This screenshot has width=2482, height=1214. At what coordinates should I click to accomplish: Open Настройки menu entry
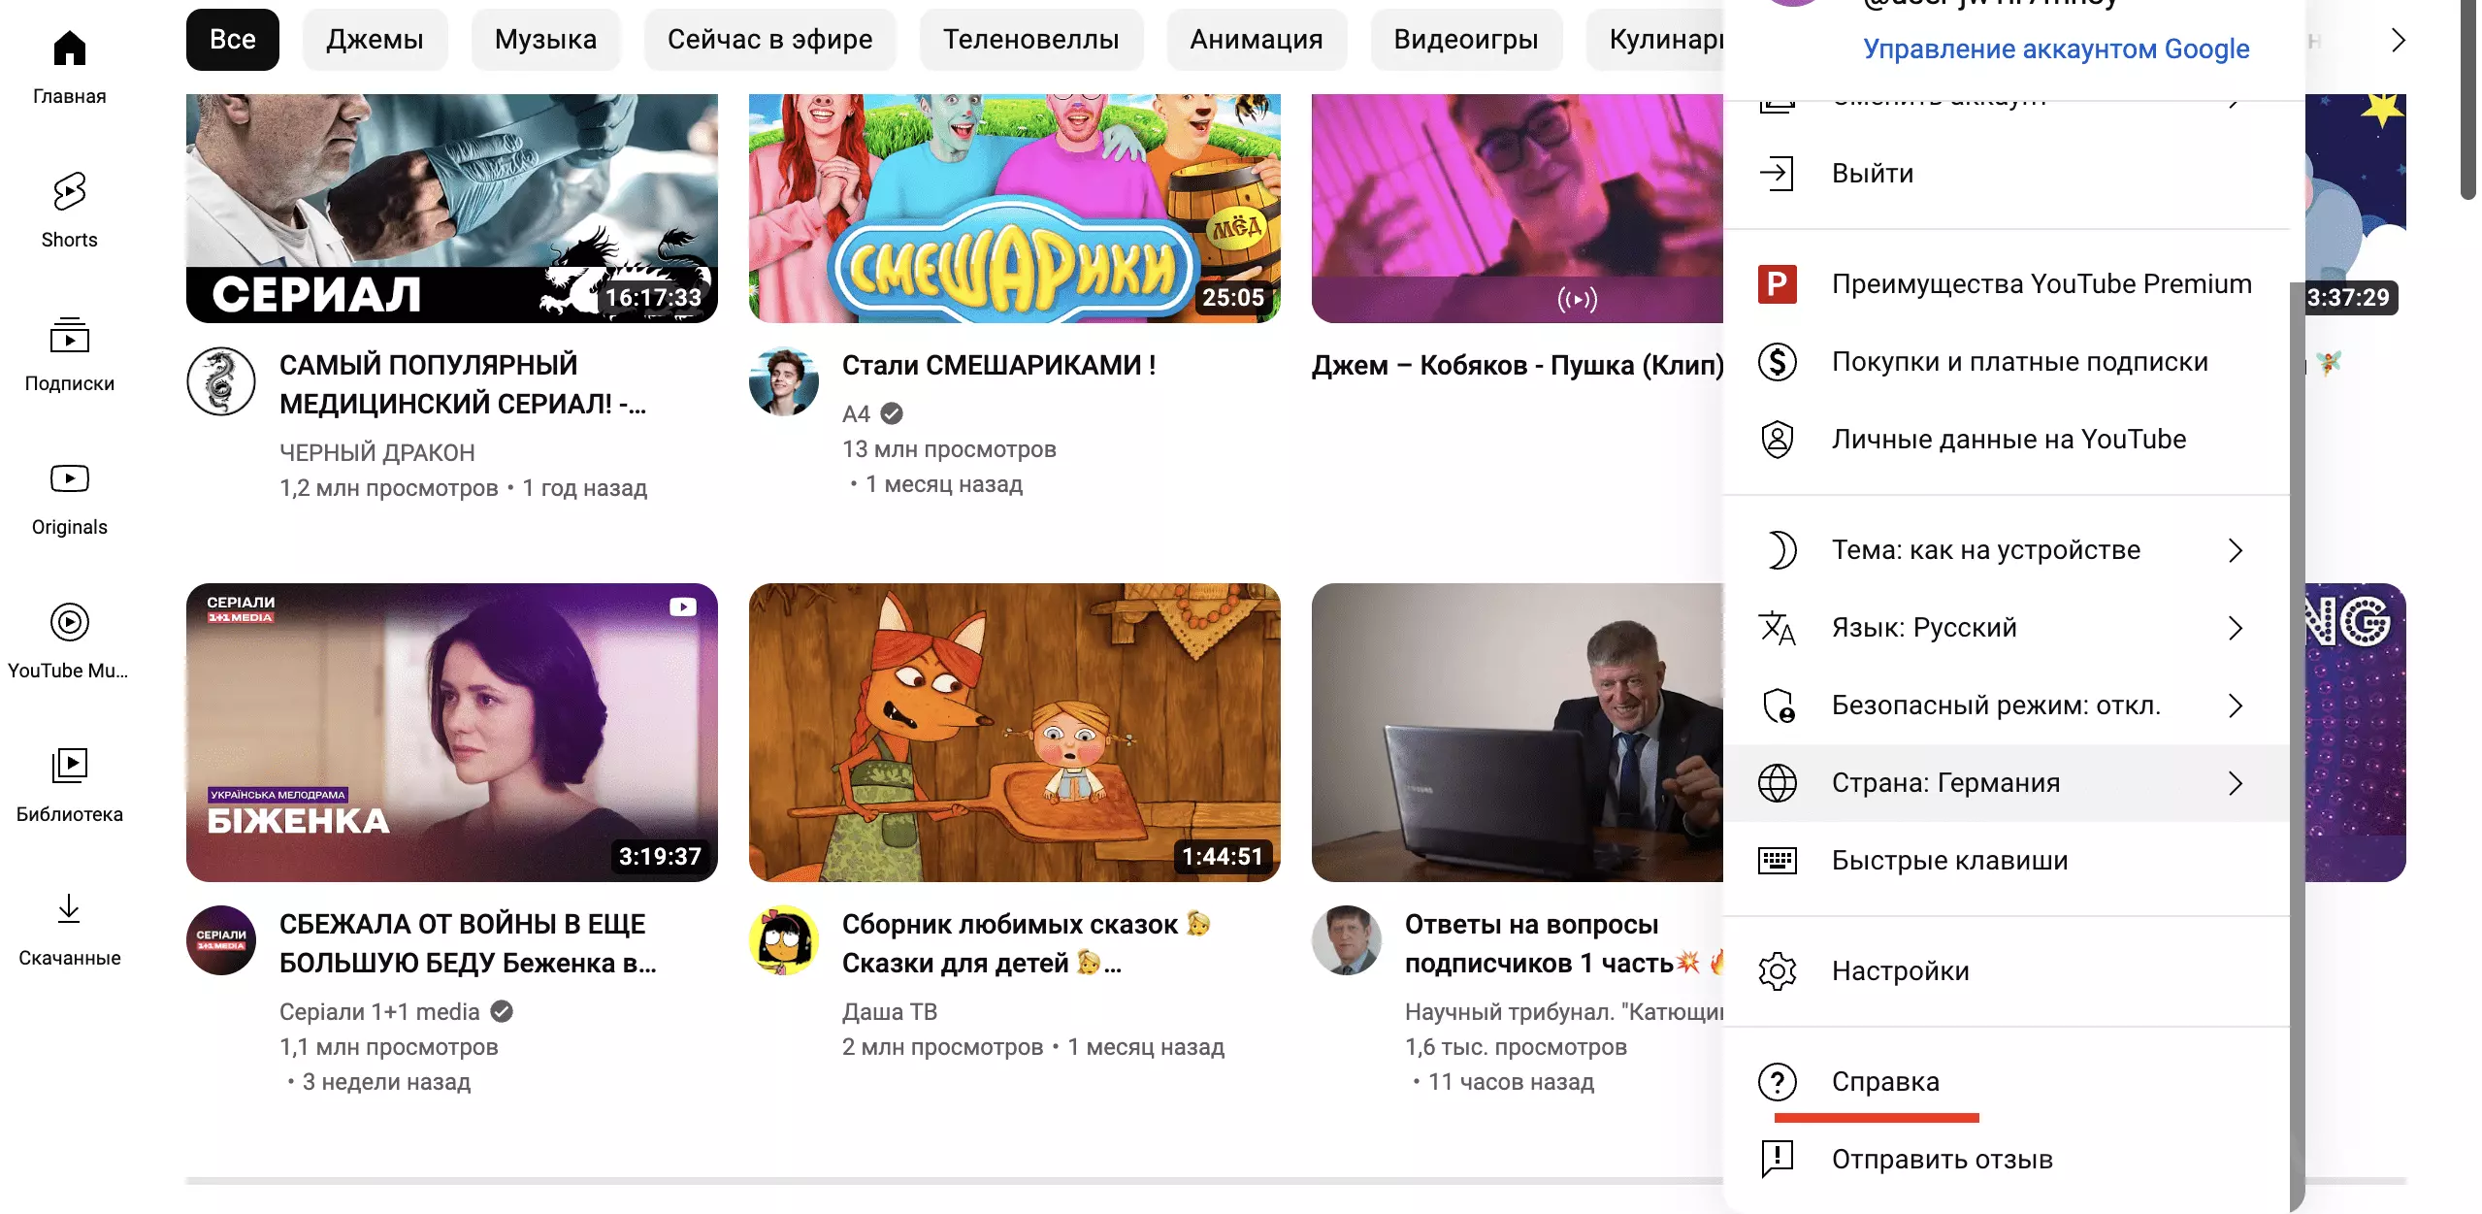coord(2007,971)
